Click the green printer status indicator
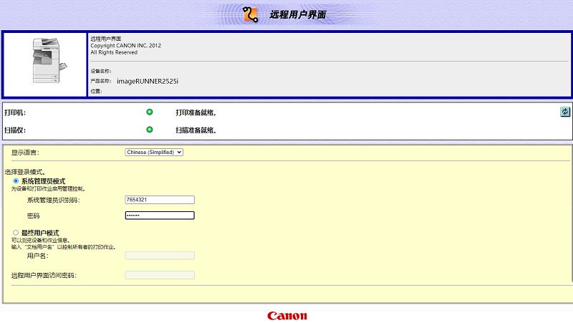 pos(150,112)
